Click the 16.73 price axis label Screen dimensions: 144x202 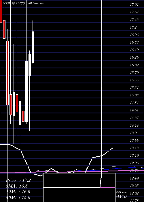click(x=134, y=42)
